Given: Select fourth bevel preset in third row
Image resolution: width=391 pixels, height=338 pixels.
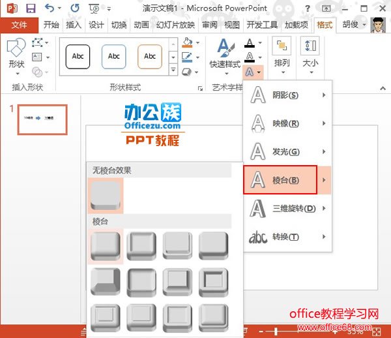Looking at the screenshot, I should (214, 318).
